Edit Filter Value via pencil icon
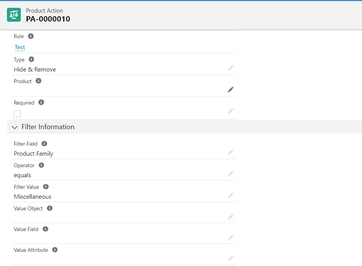Screen dimensions: 362x266 tap(230, 196)
